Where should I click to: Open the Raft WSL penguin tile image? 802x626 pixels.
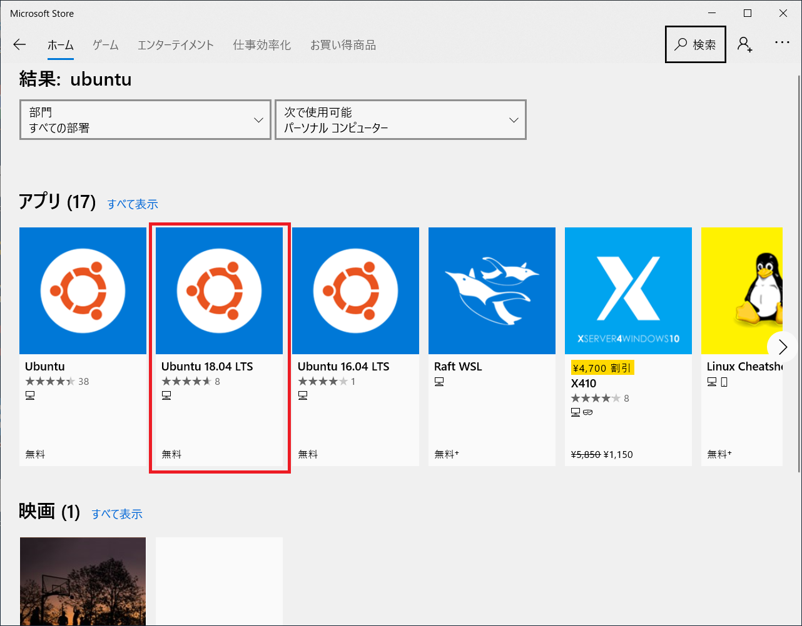pyautogui.click(x=492, y=291)
